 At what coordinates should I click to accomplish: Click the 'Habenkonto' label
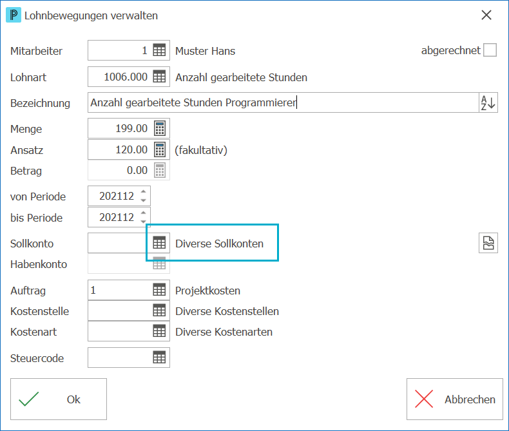pos(39,264)
